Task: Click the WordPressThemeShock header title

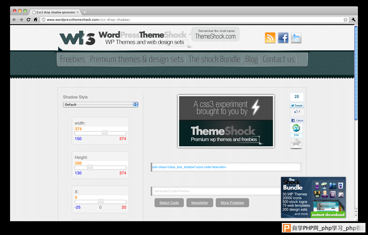Action: pyautogui.click(x=143, y=35)
